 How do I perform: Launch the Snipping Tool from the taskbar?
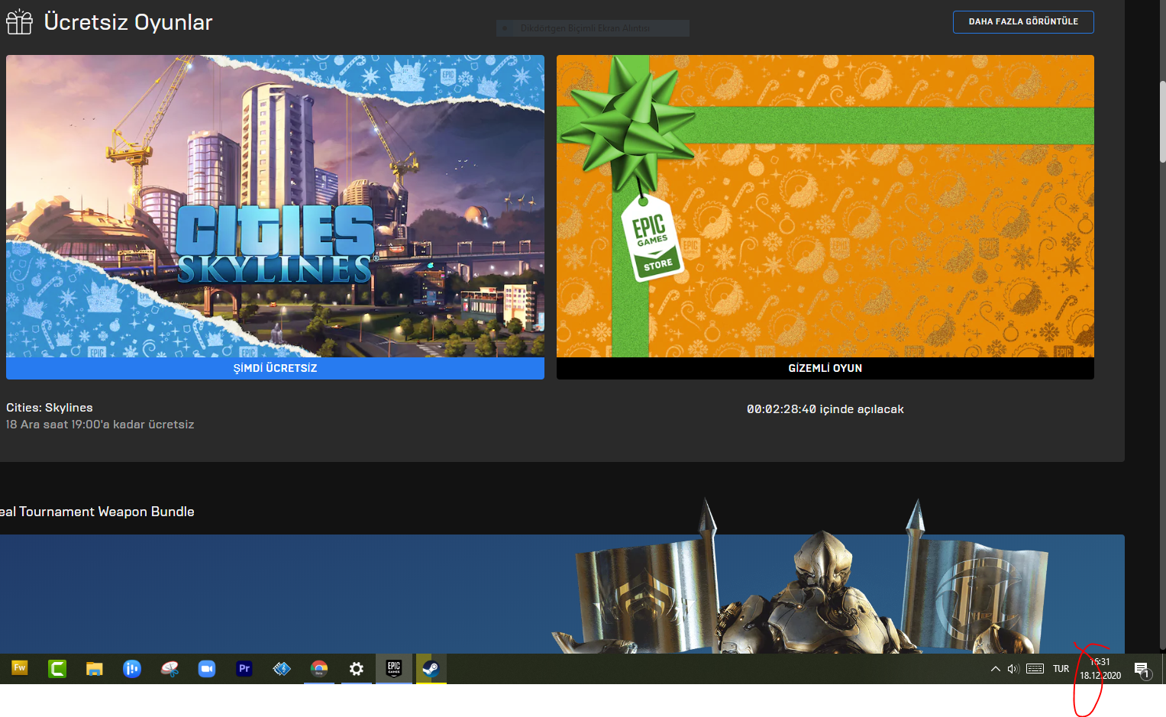[x=170, y=669]
